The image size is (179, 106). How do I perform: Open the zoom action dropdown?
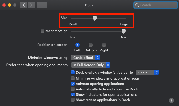pos(147,72)
